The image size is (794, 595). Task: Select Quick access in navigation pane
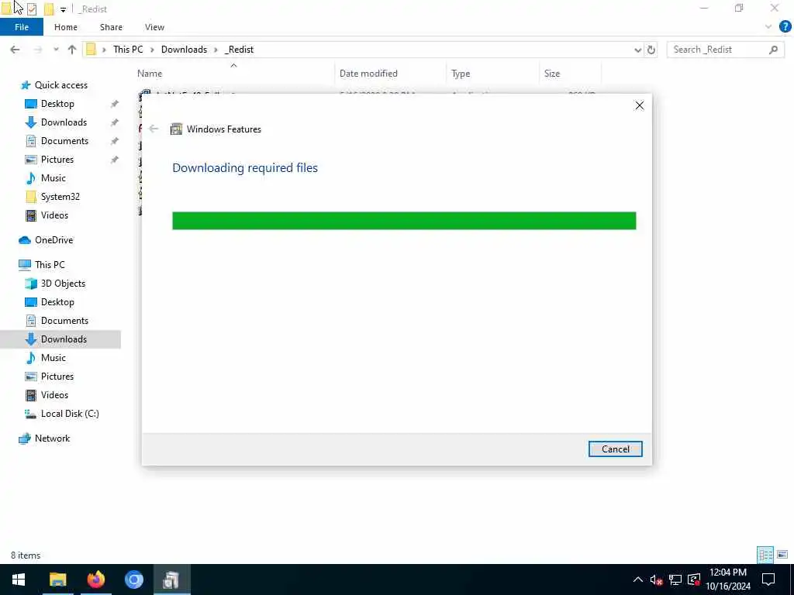60,85
